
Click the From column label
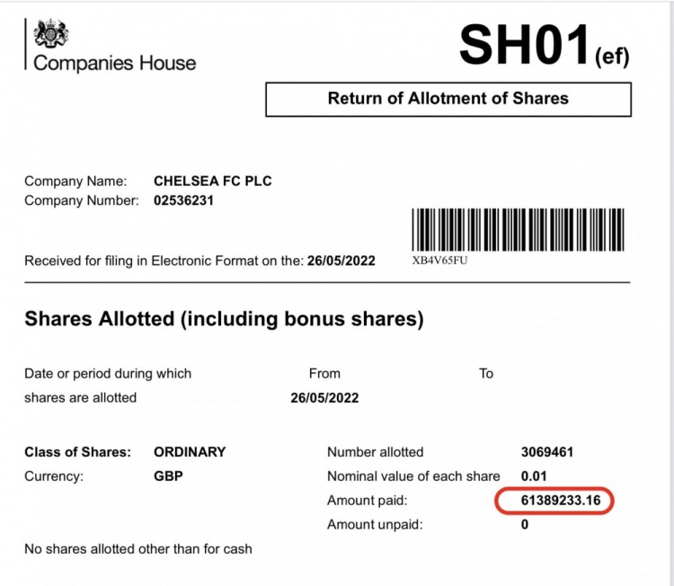tap(324, 374)
